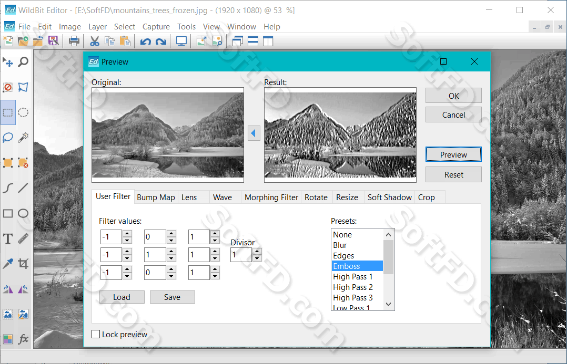Decrease the Divisor value

tap(257, 258)
